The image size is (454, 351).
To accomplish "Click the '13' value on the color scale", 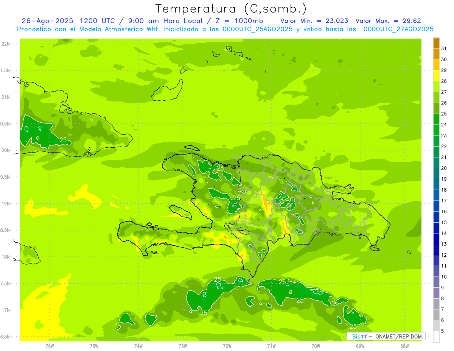I will click(444, 244).
